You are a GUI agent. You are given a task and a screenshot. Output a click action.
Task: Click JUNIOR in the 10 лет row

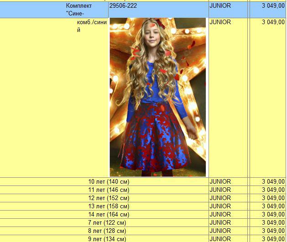point(220,181)
